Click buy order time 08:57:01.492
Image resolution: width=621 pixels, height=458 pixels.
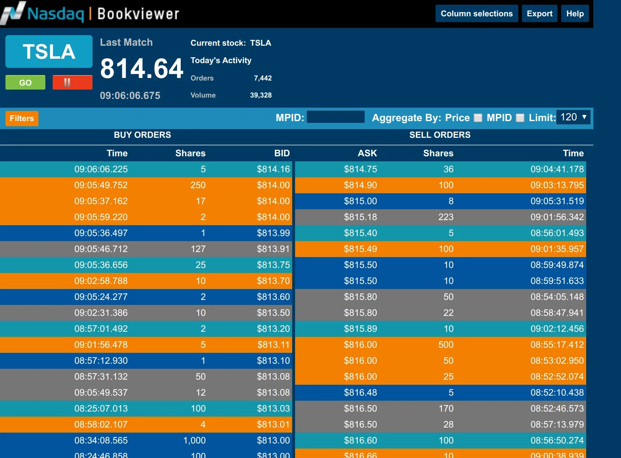coord(101,329)
